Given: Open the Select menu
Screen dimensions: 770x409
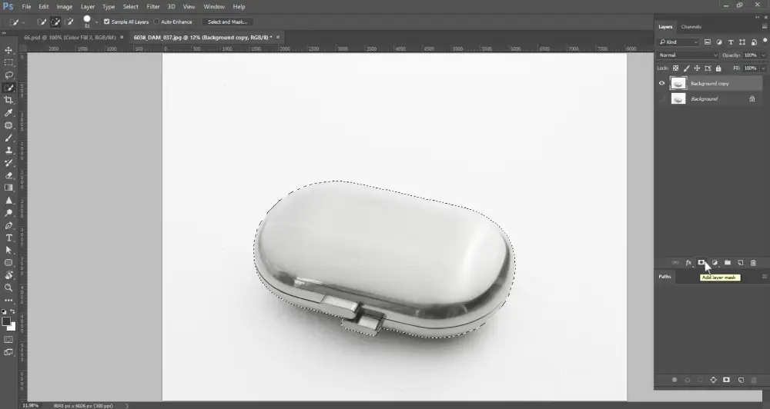Looking at the screenshot, I should pos(131,7).
